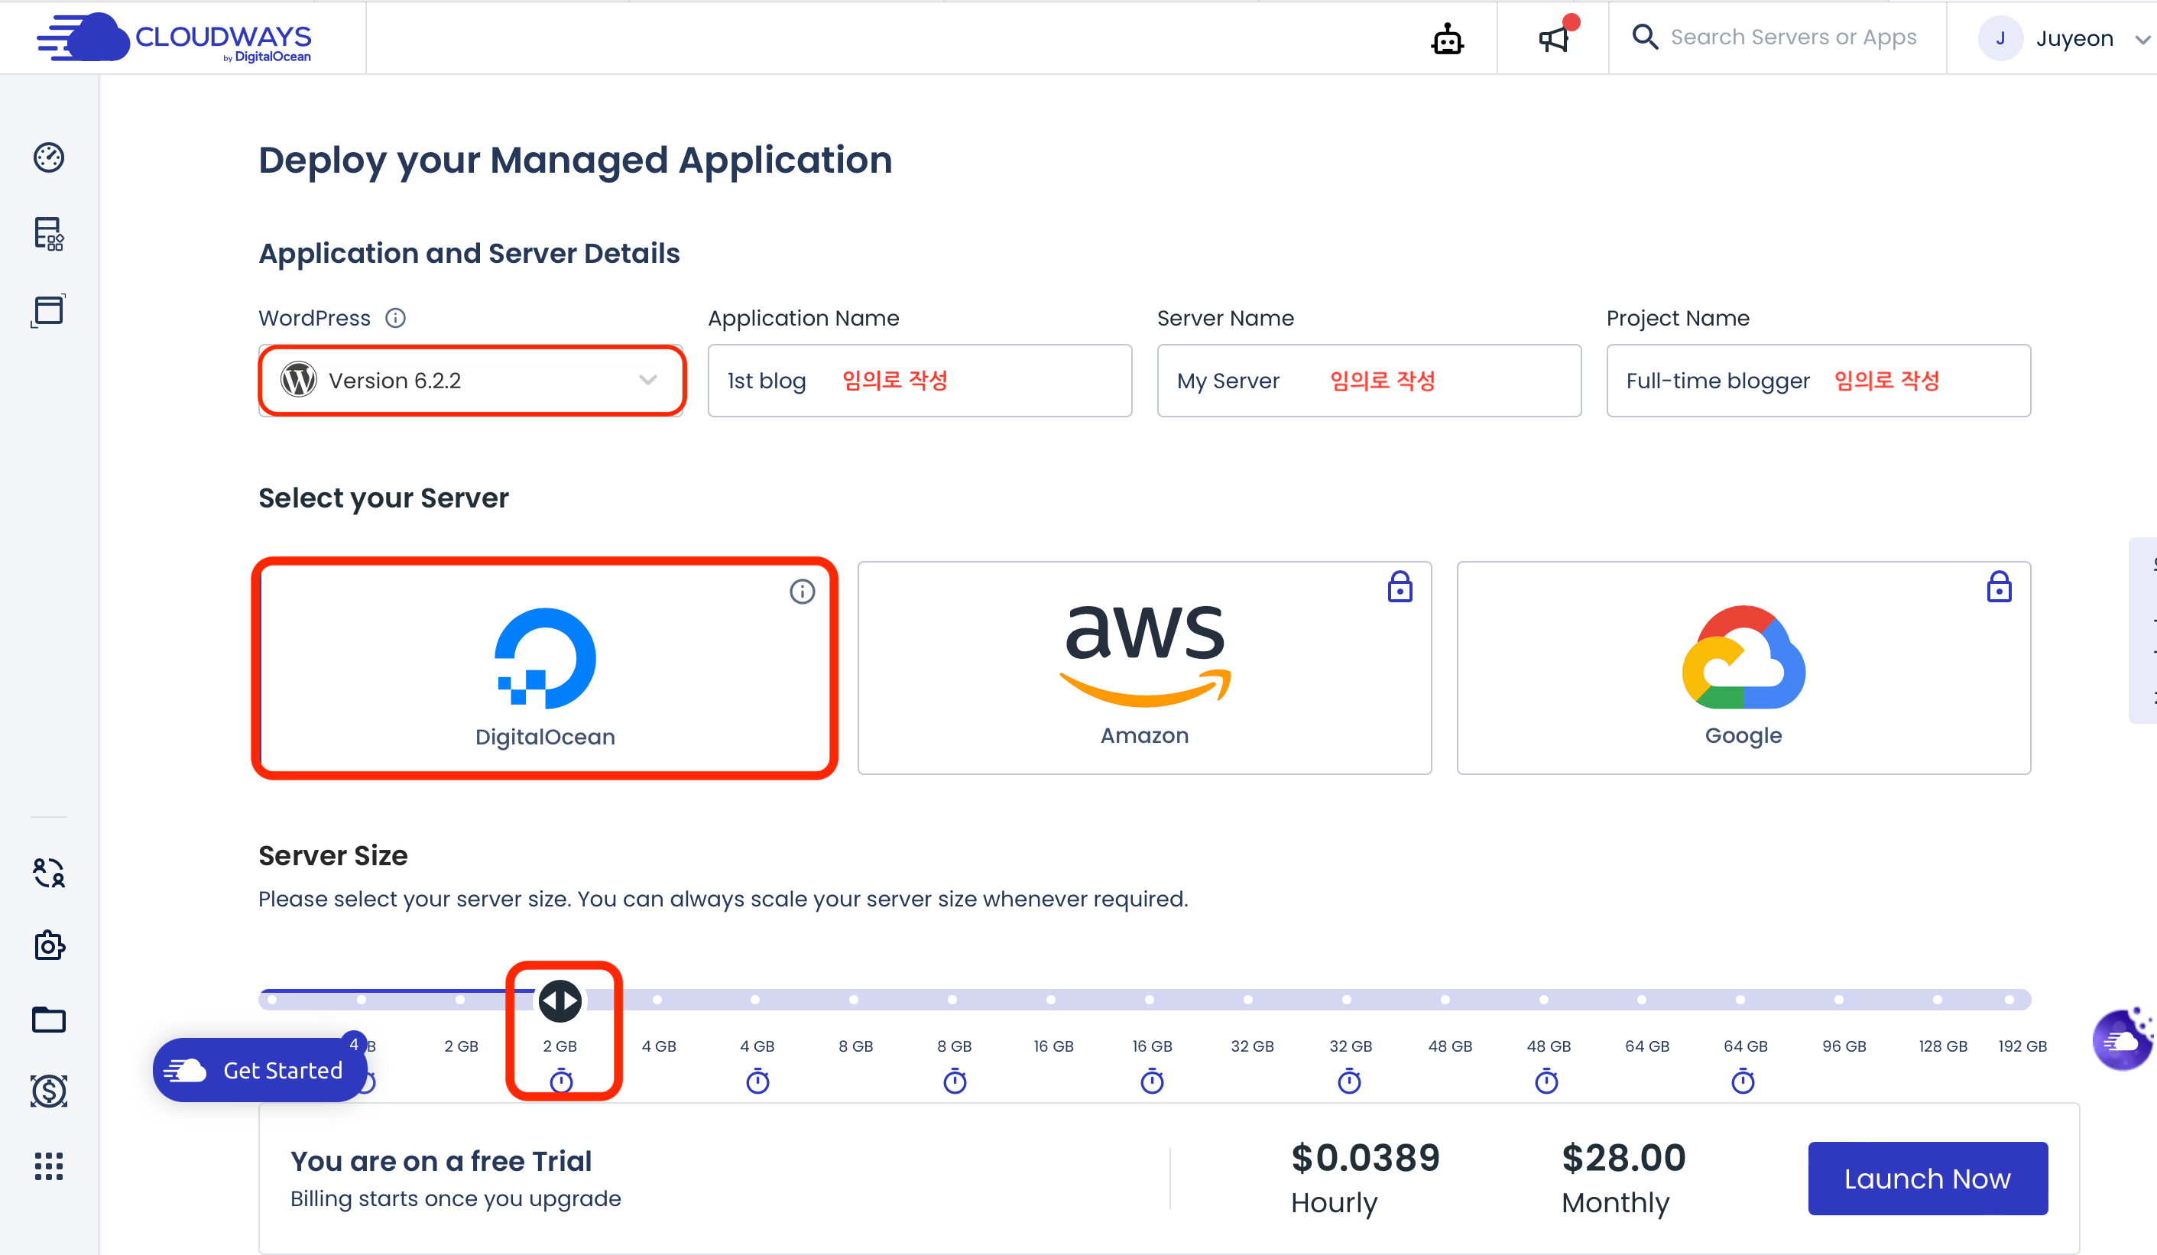Image resolution: width=2157 pixels, height=1255 pixels.
Task: Open the Juyeon user account menu
Action: point(2066,36)
